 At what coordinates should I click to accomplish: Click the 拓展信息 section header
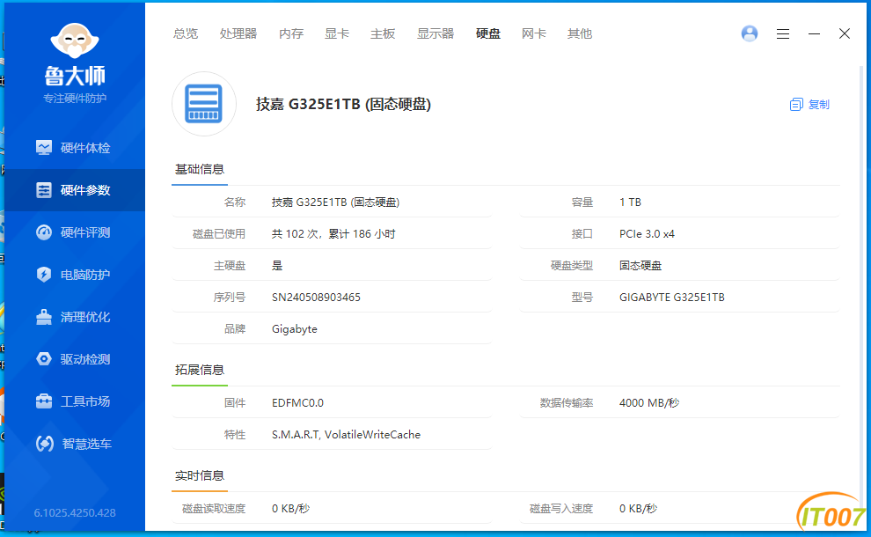[200, 371]
